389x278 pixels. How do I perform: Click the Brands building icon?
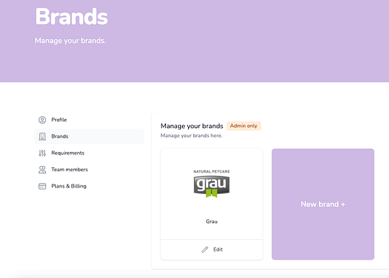42,136
